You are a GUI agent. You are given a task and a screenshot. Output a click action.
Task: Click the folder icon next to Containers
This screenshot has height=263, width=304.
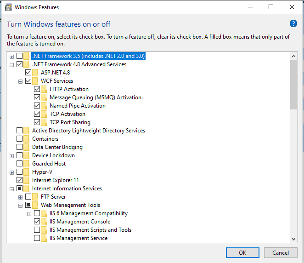click(27, 139)
